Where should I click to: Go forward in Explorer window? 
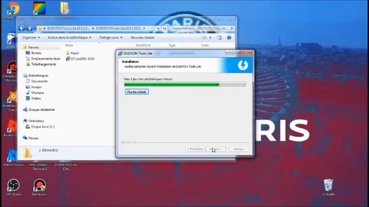[29, 28]
